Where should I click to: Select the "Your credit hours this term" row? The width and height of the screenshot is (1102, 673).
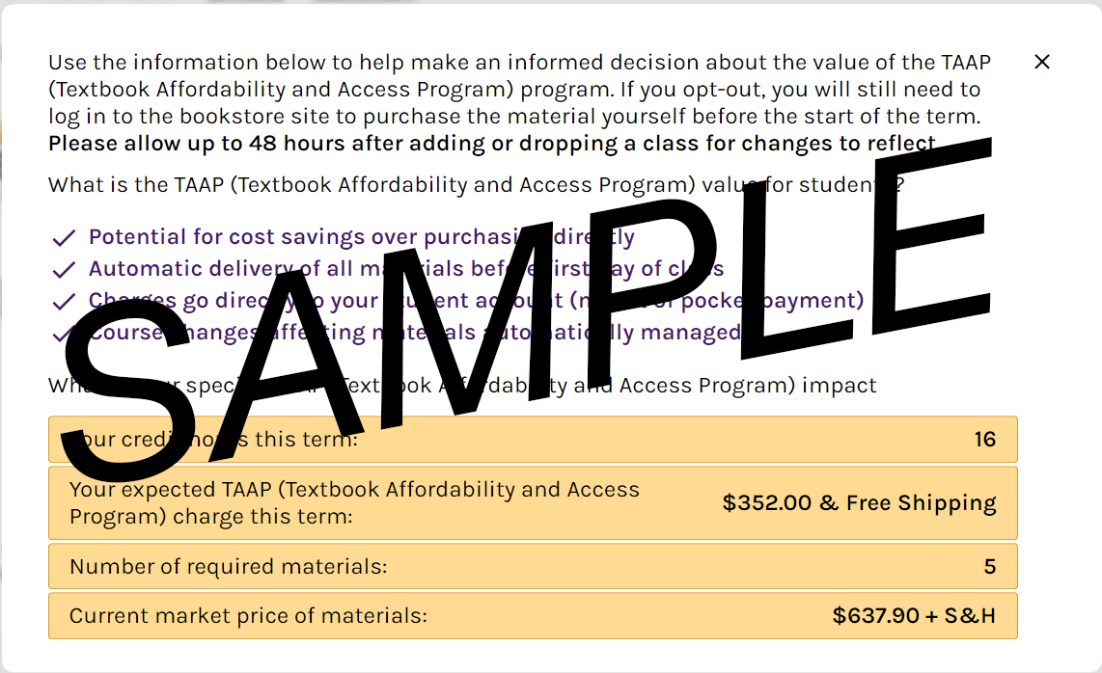click(534, 439)
